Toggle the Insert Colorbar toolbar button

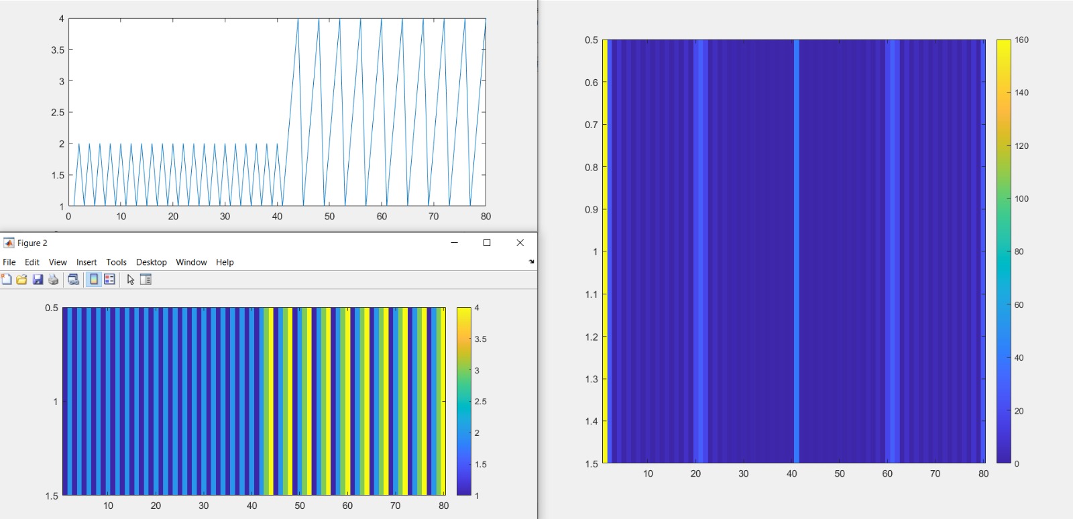[x=94, y=280]
